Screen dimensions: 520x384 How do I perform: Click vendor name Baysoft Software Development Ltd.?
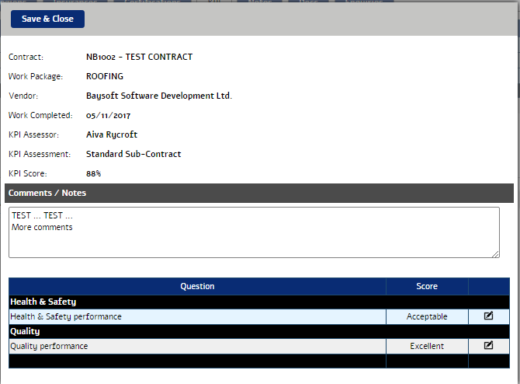(159, 96)
